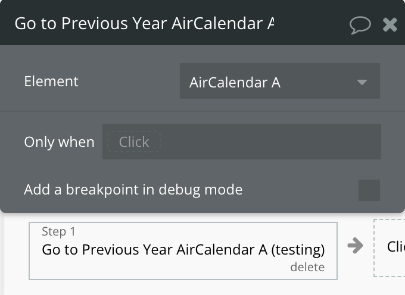Enable the breakpoint in debug mode checkbox

click(x=369, y=190)
